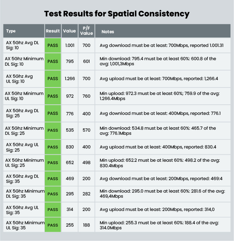Click the P/F value cell showing 570
The height and width of the screenshot is (241, 234).
pyautogui.click(x=86, y=130)
